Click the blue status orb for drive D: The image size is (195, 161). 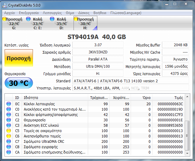[52, 19]
